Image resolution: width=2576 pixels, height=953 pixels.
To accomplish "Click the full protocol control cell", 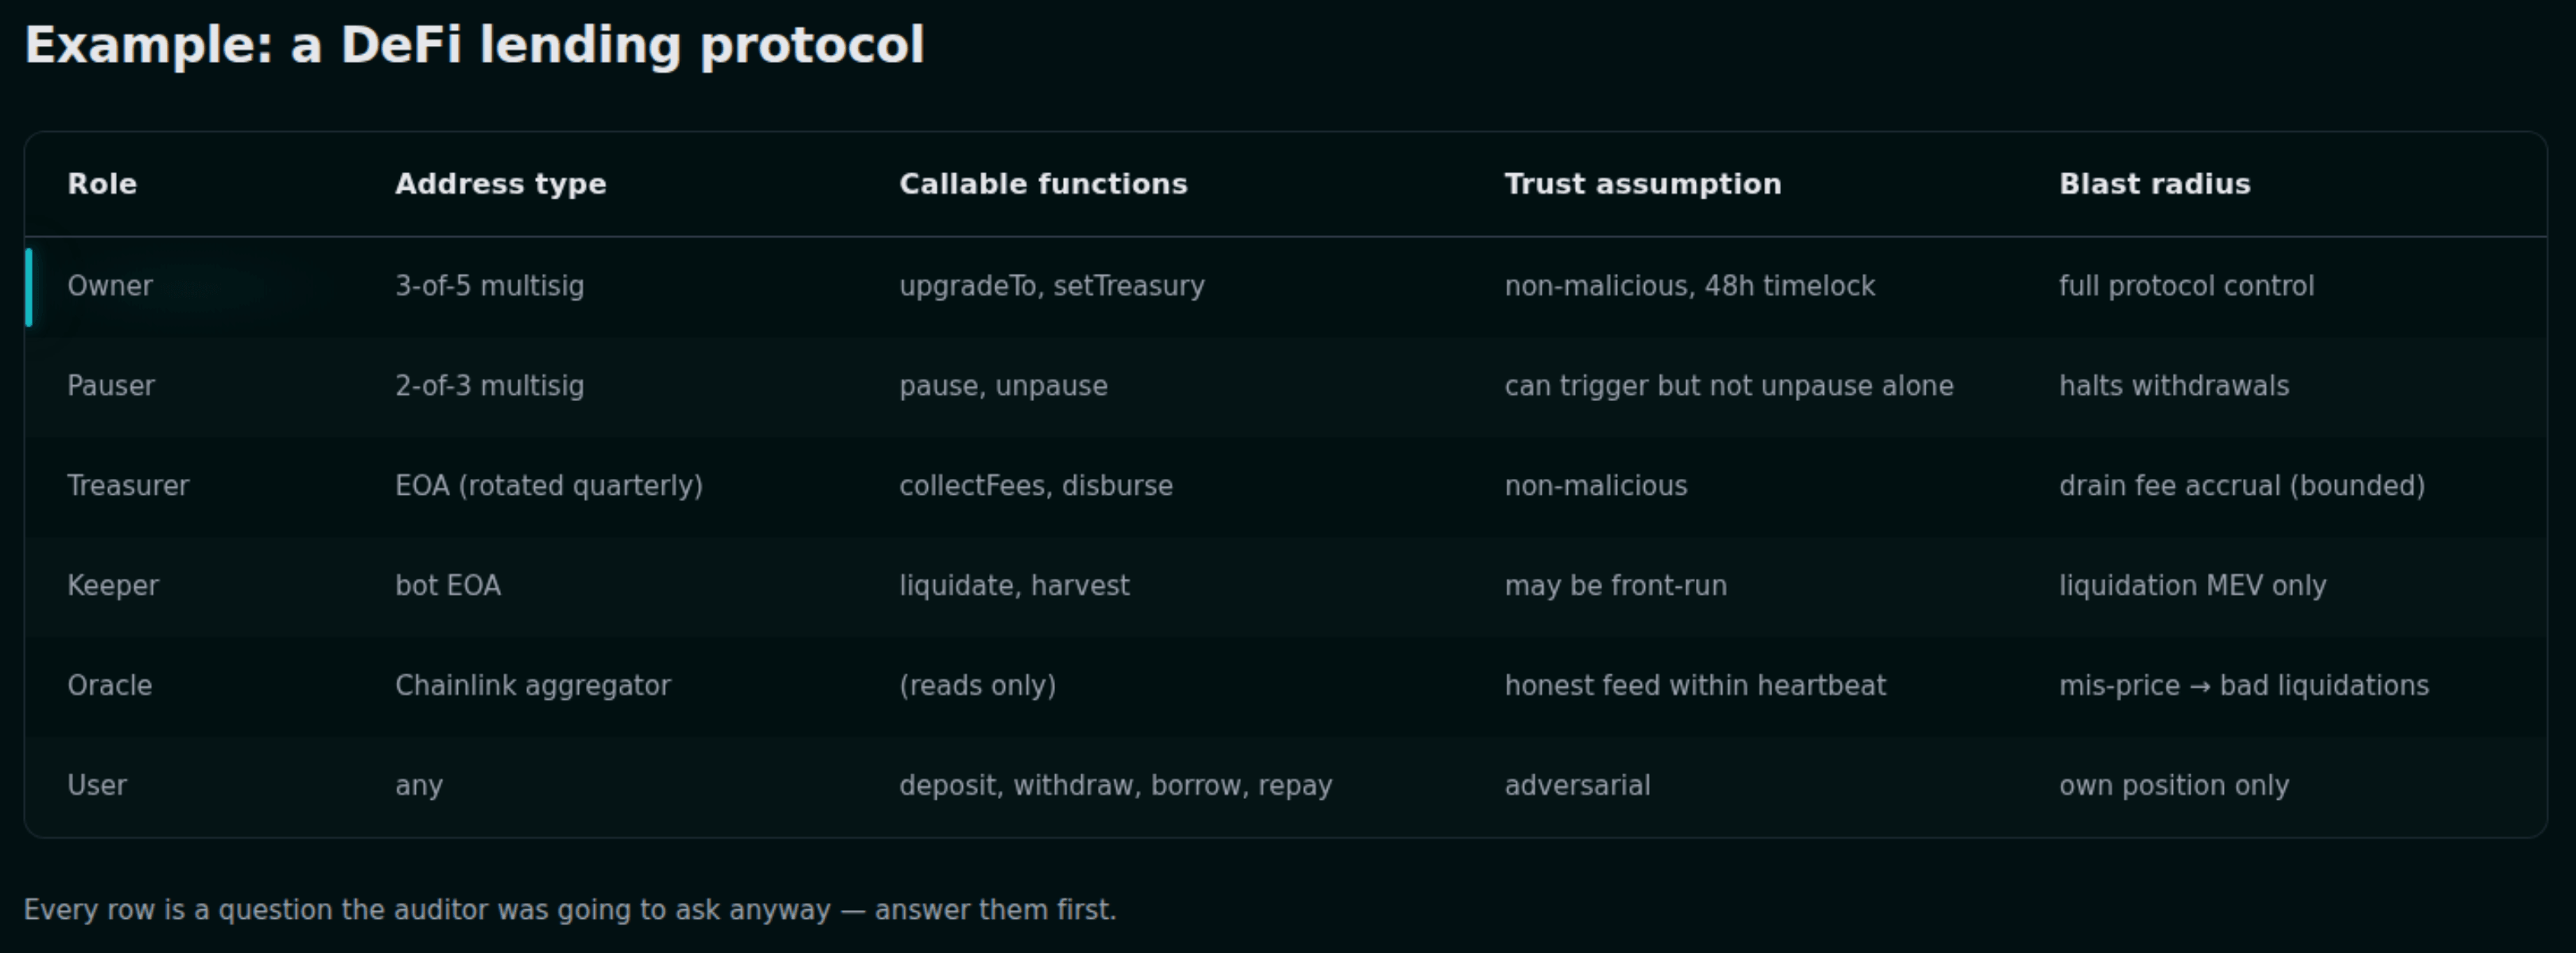I will (x=2186, y=286).
